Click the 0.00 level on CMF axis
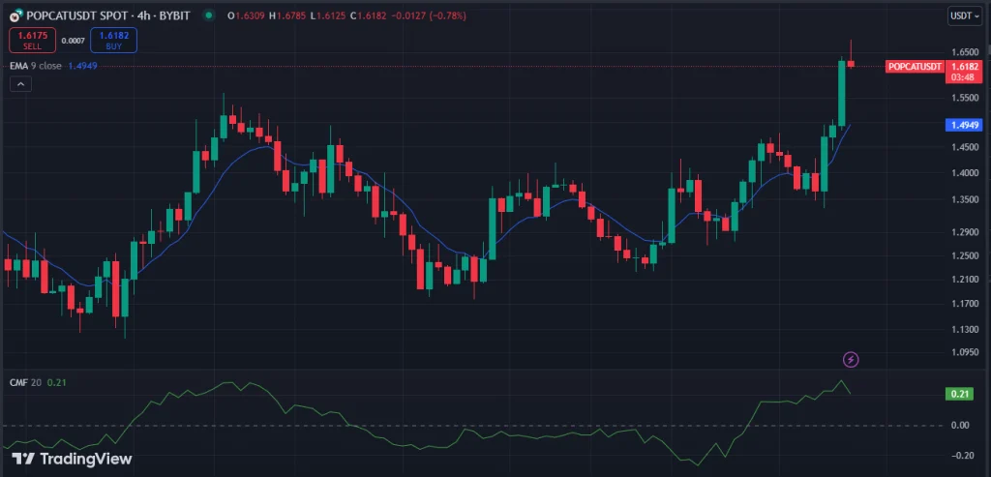This screenshot has width=991, height=477. pos(960,425)
